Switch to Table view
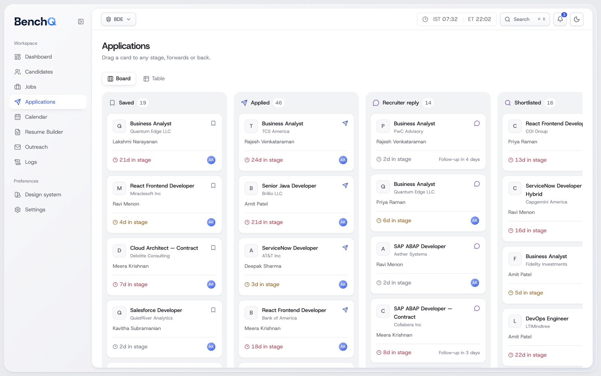601x376 pixels. pos(154,79)
